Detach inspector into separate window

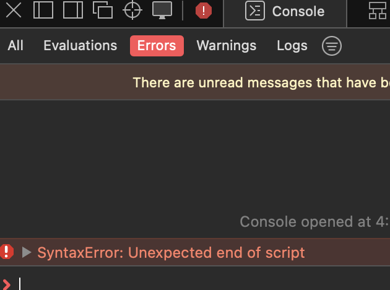click(103, 10)
